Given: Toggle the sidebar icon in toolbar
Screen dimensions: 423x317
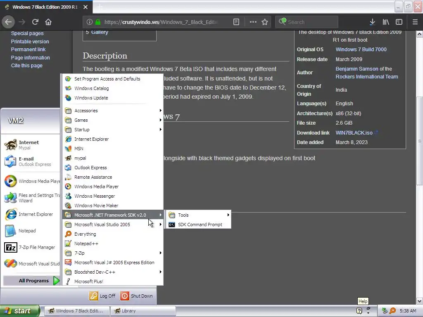Looking at the screenshot, I should (x=399, y=22).
